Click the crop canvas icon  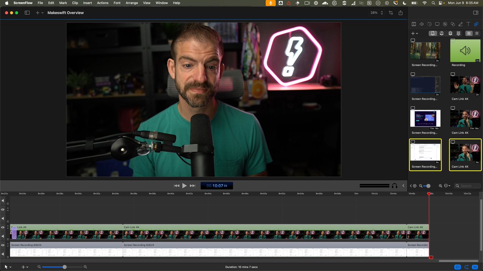coord(391,13)
